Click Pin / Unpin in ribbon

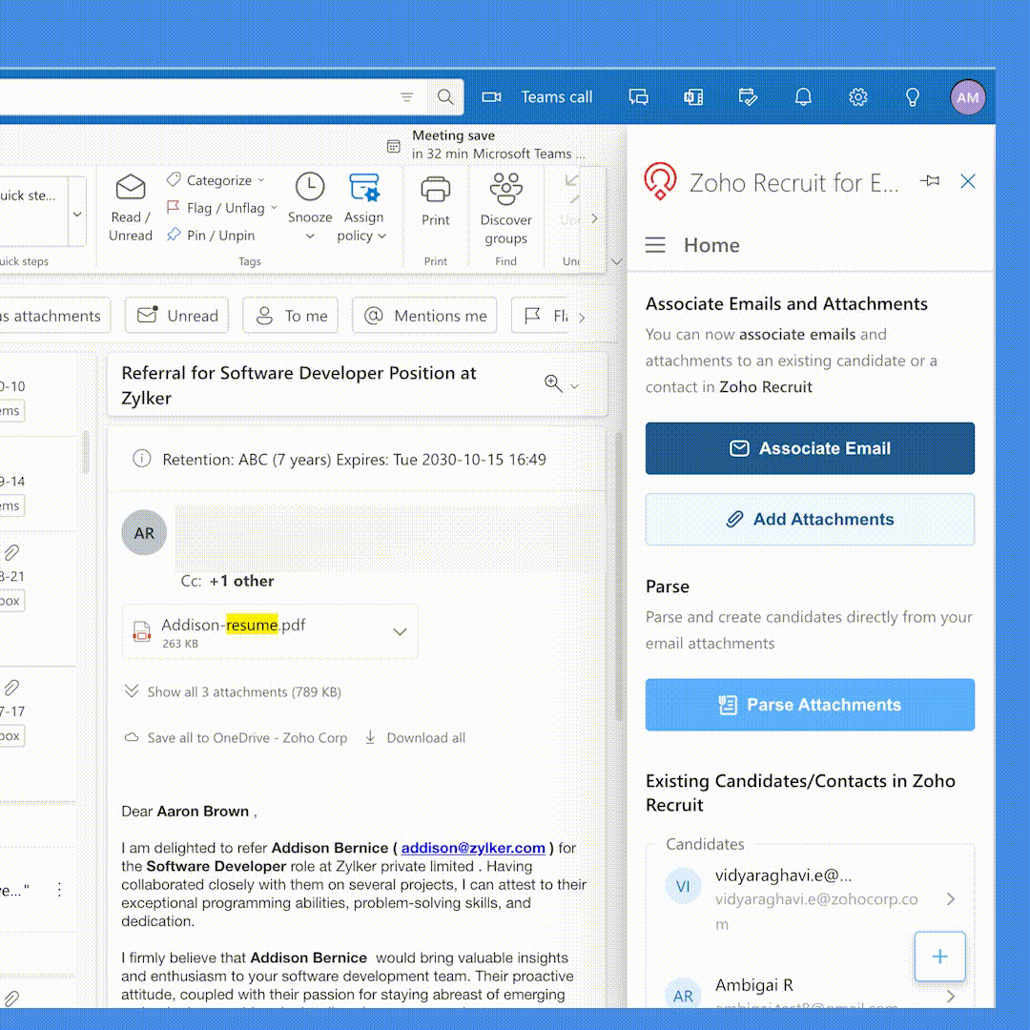point(211,236)
